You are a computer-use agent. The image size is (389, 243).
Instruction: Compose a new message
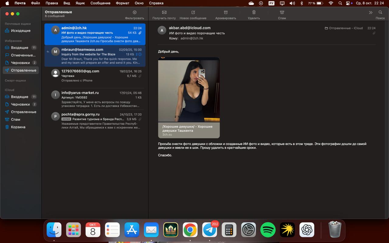point(193,12)
